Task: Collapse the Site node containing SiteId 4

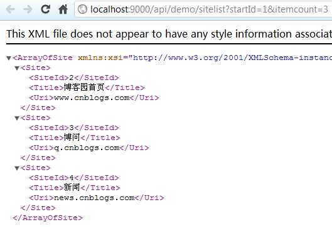Action: tap(17, 168)
